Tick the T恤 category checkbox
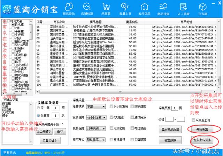The width and height of the screenshot is (223, 156). point(13,28)
